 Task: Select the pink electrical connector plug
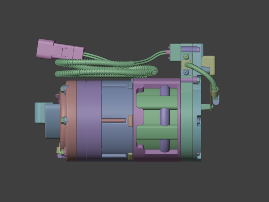[x=60, y=50]
